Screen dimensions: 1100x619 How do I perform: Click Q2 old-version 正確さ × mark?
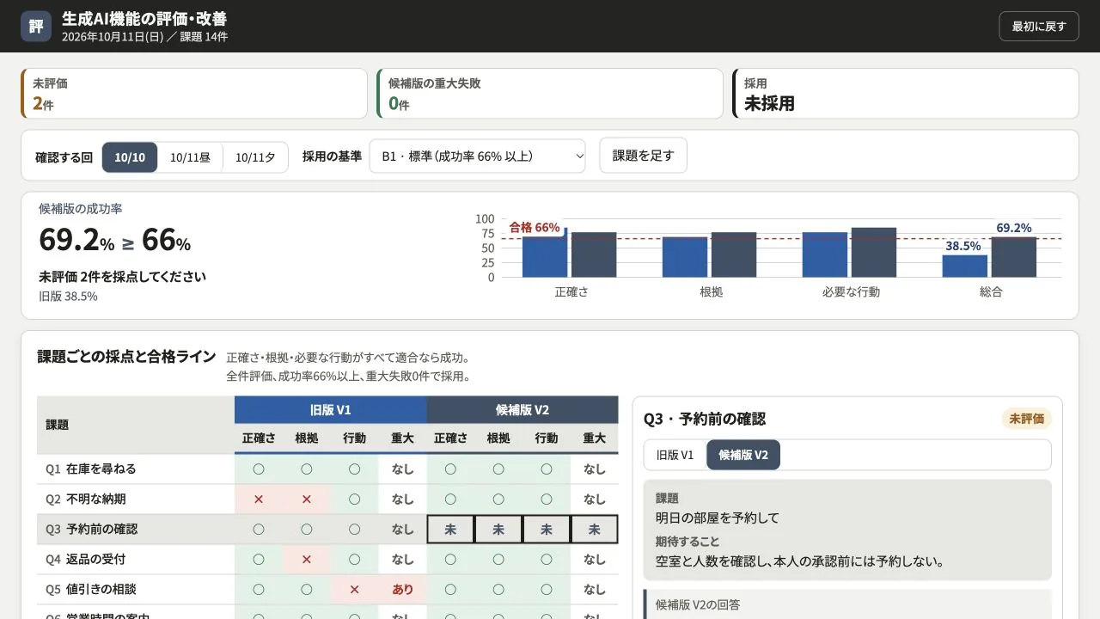click(x=259, y=499)
